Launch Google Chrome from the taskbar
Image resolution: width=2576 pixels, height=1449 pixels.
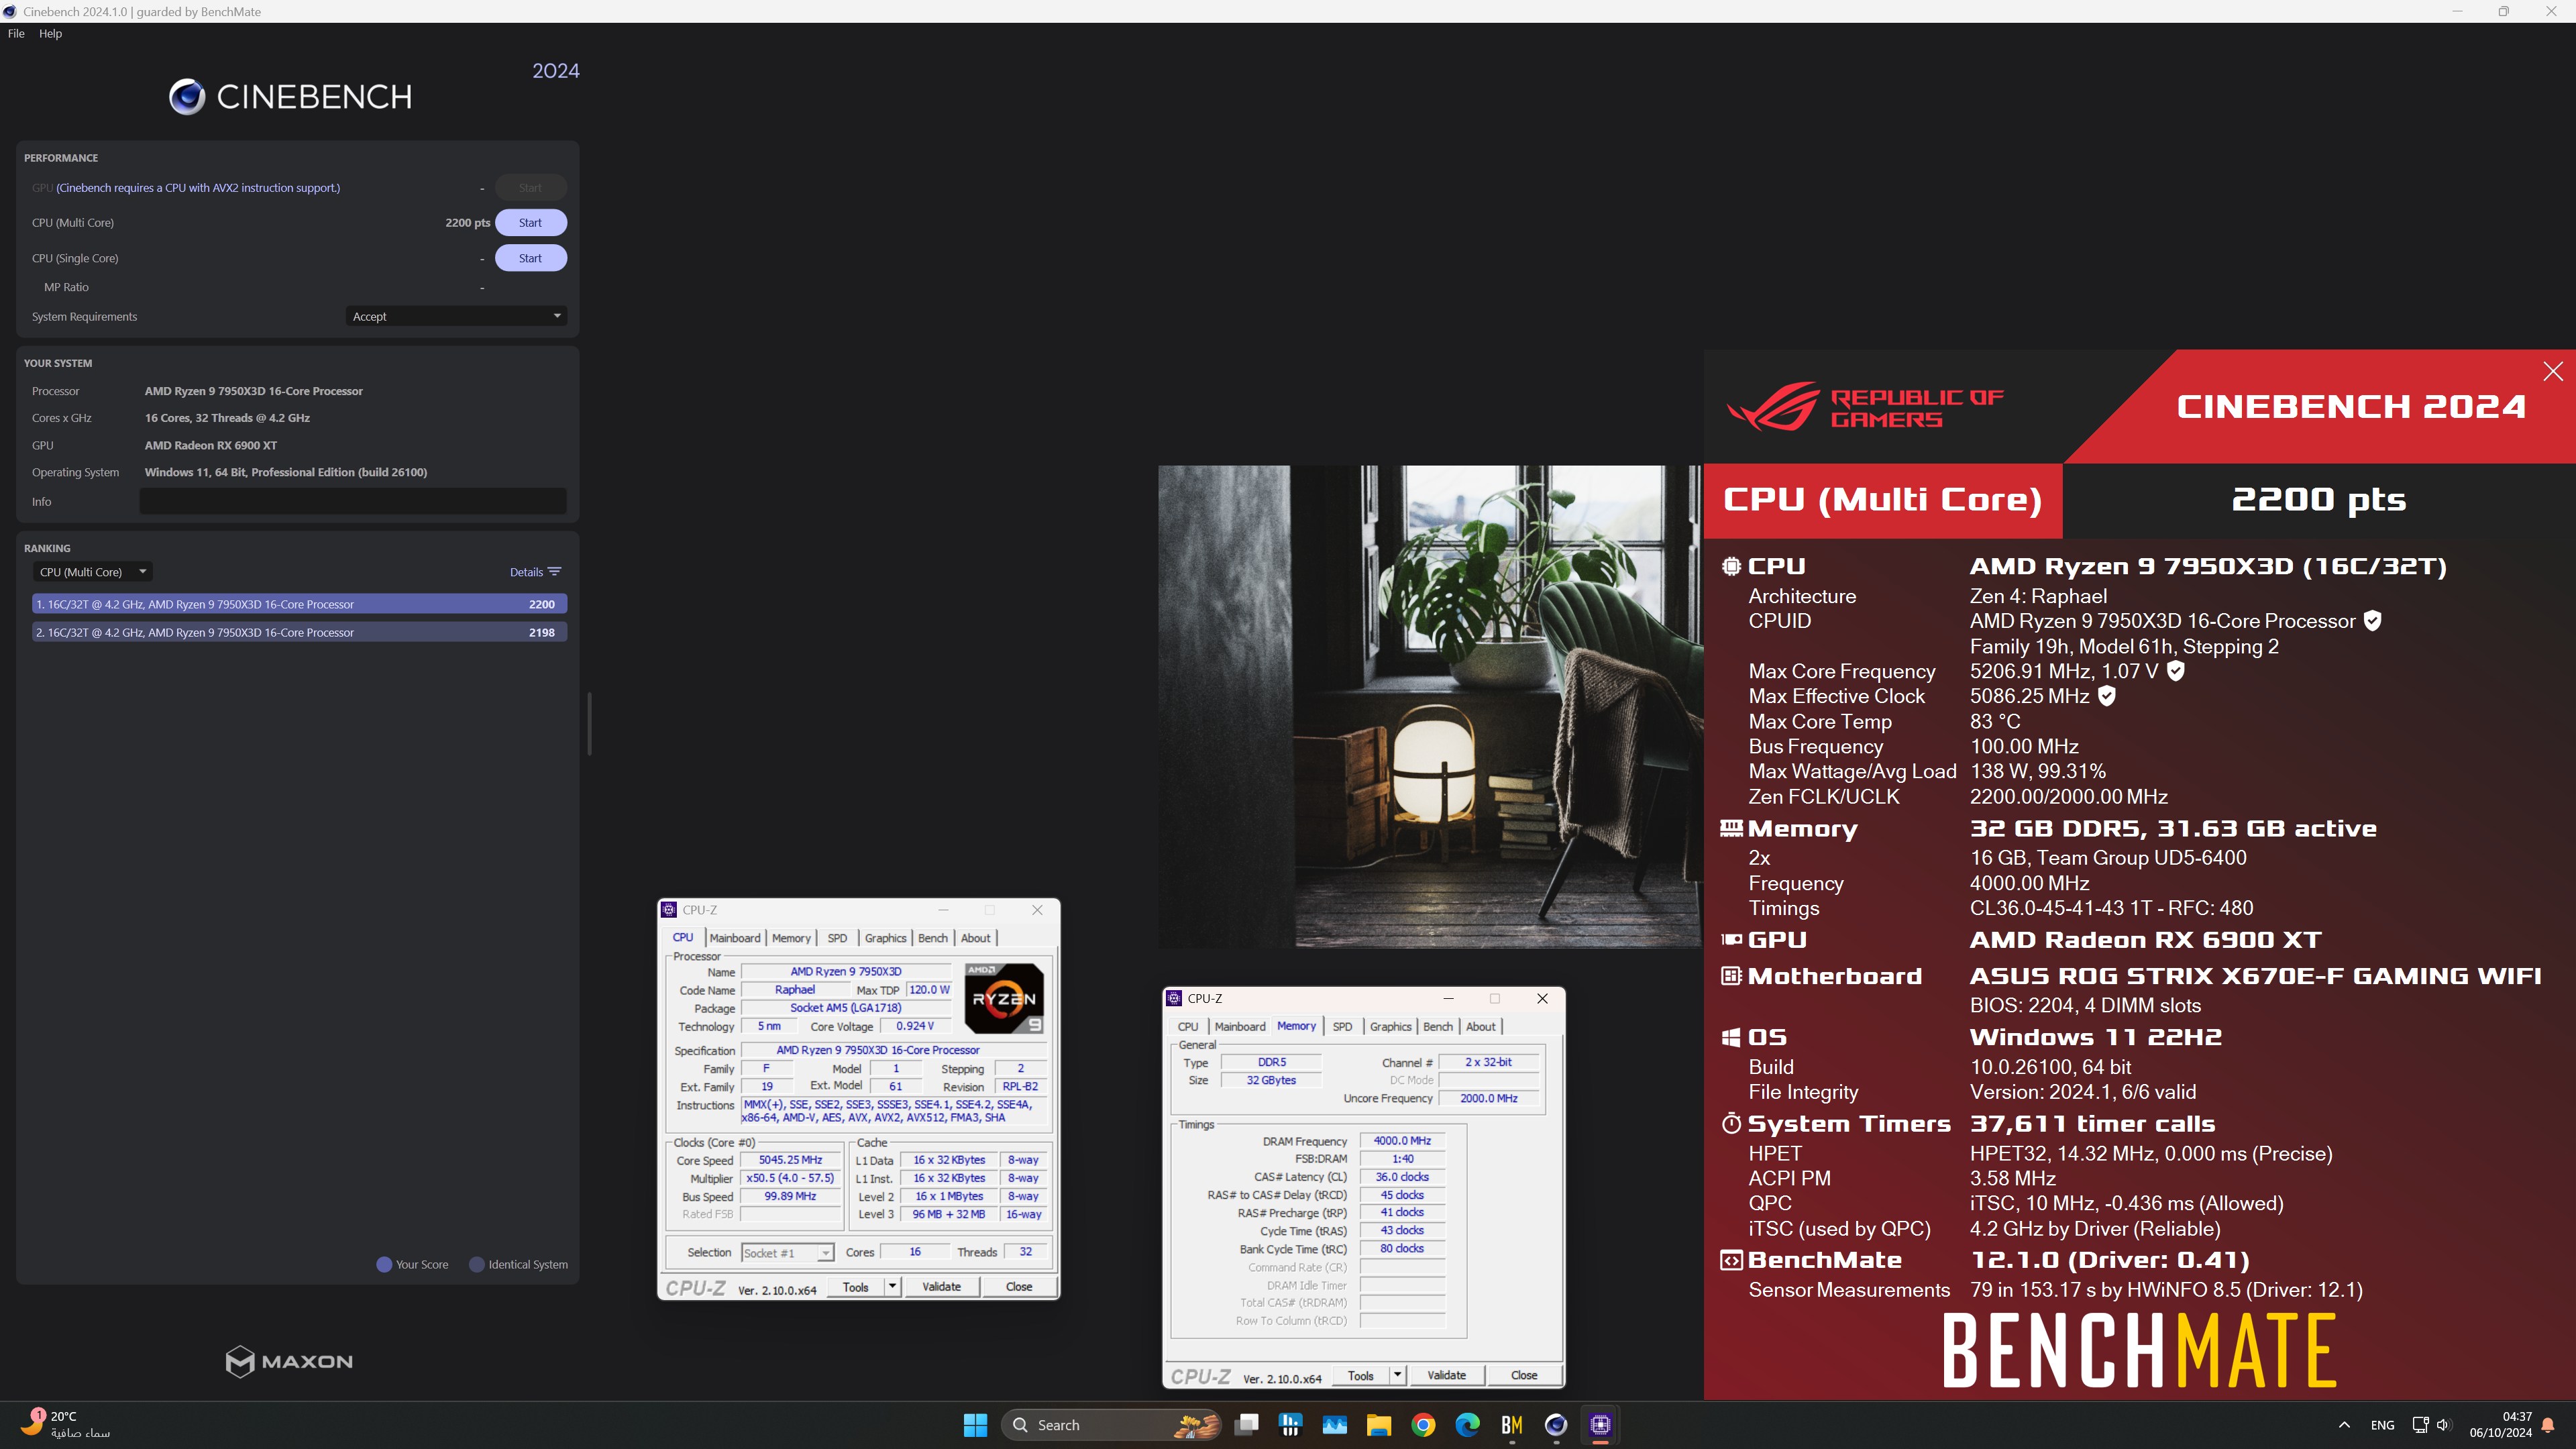click(1423, 1425)
